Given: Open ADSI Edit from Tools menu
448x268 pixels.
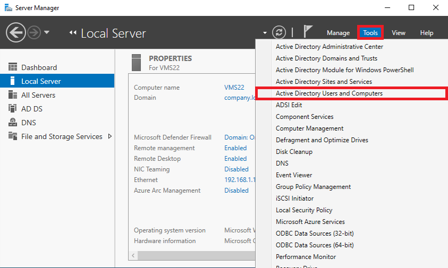Looking at the screenshot, I should (x=289, y=105).
